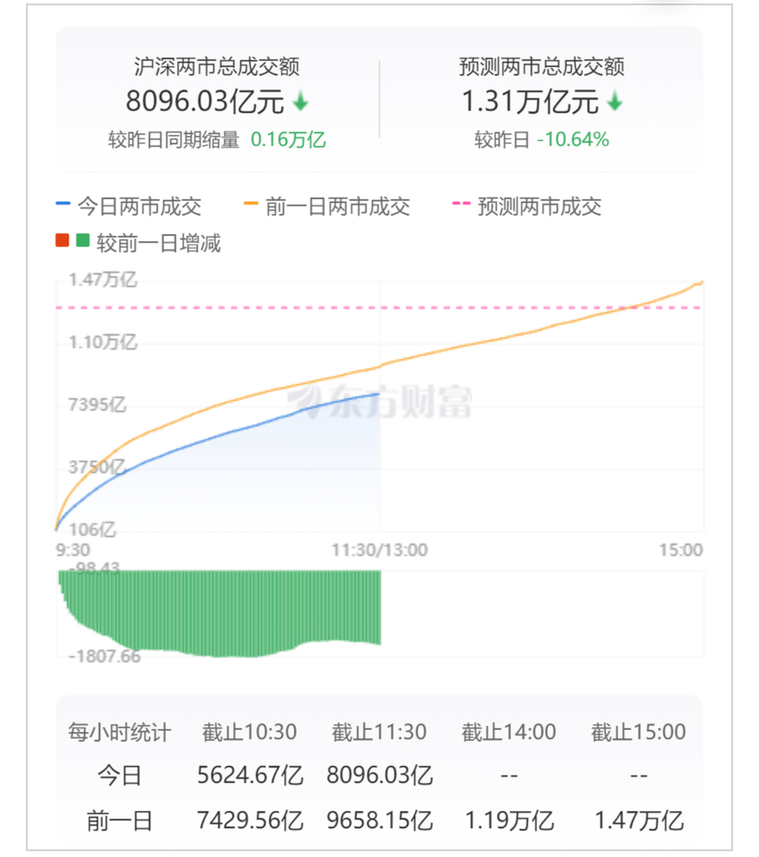Click the 106亿 y-axis label
Screen dimensions: 759x857
pos(92,530)
